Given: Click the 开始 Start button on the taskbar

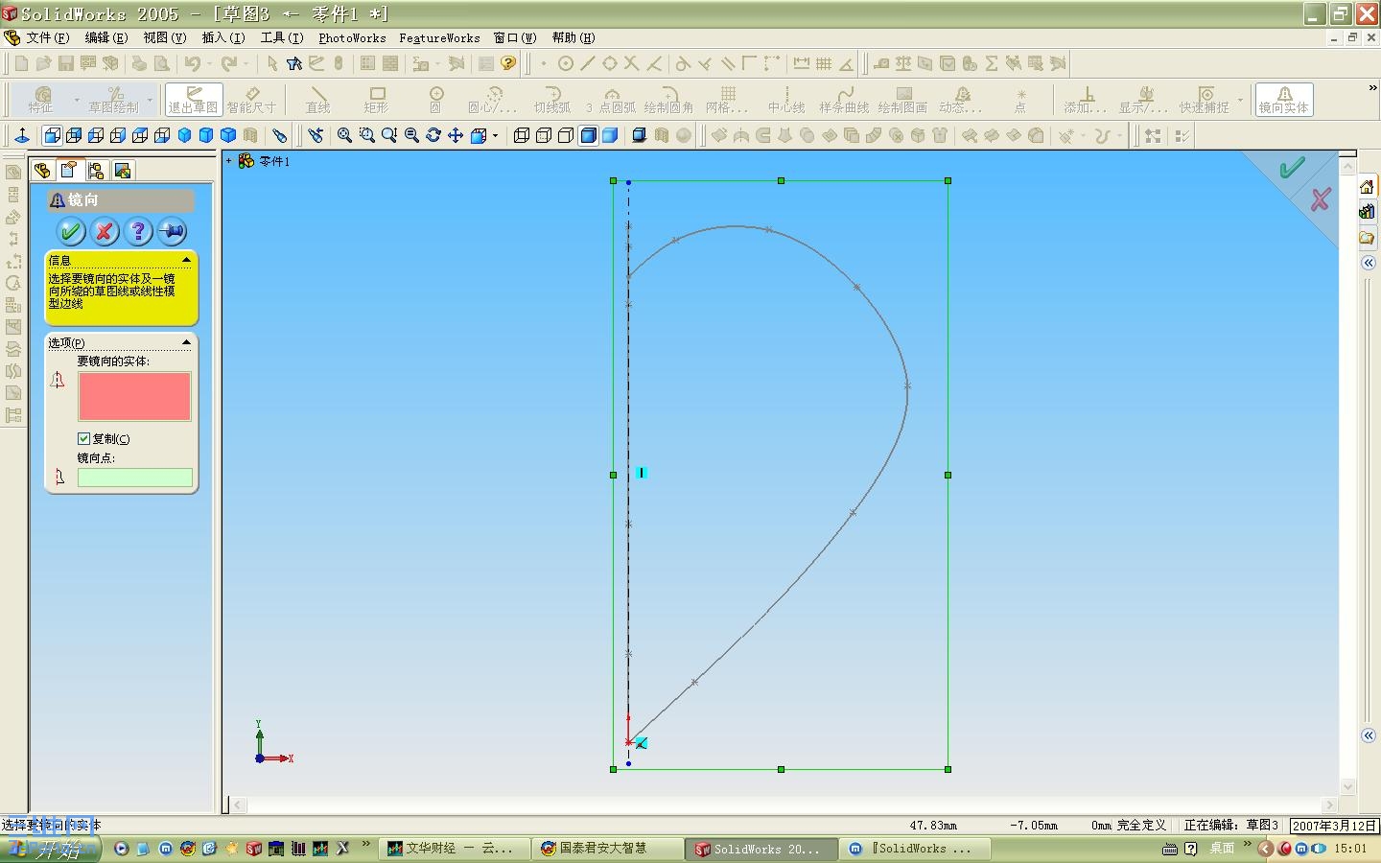Looking at the screenshot, I should point(48,849).
